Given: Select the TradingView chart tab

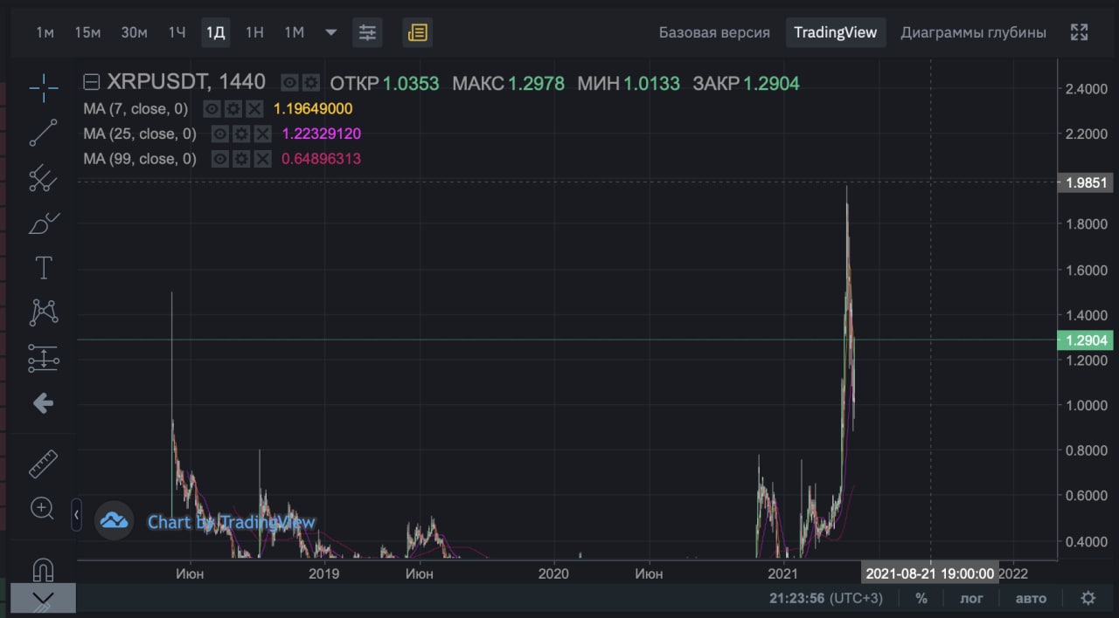Looking at the screenshot, I should tap(835, 32).
